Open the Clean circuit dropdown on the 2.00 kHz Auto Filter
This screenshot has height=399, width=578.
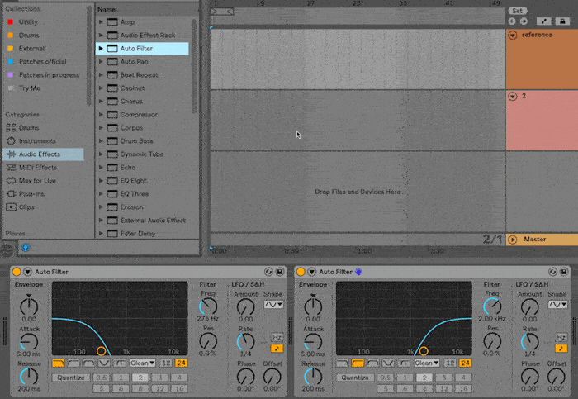coord(427,363)
